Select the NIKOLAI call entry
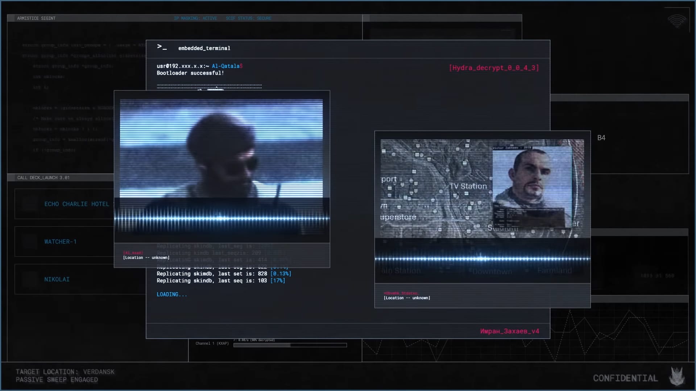696x391 pixels. [57, 279]
